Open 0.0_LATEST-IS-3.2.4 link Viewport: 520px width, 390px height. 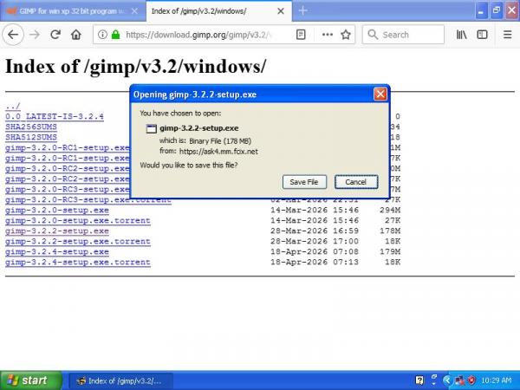55,116
